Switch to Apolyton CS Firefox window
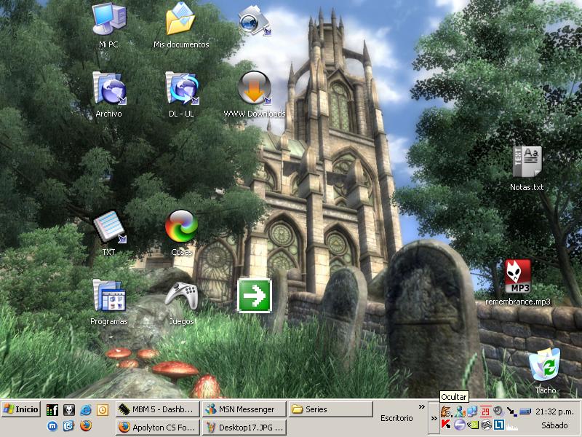Viewport: 582px width, 437px height. (156, 427)
